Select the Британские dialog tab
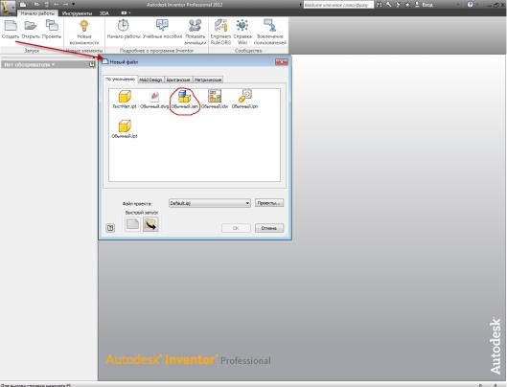 pyautogui.click(x=178, y=80)
